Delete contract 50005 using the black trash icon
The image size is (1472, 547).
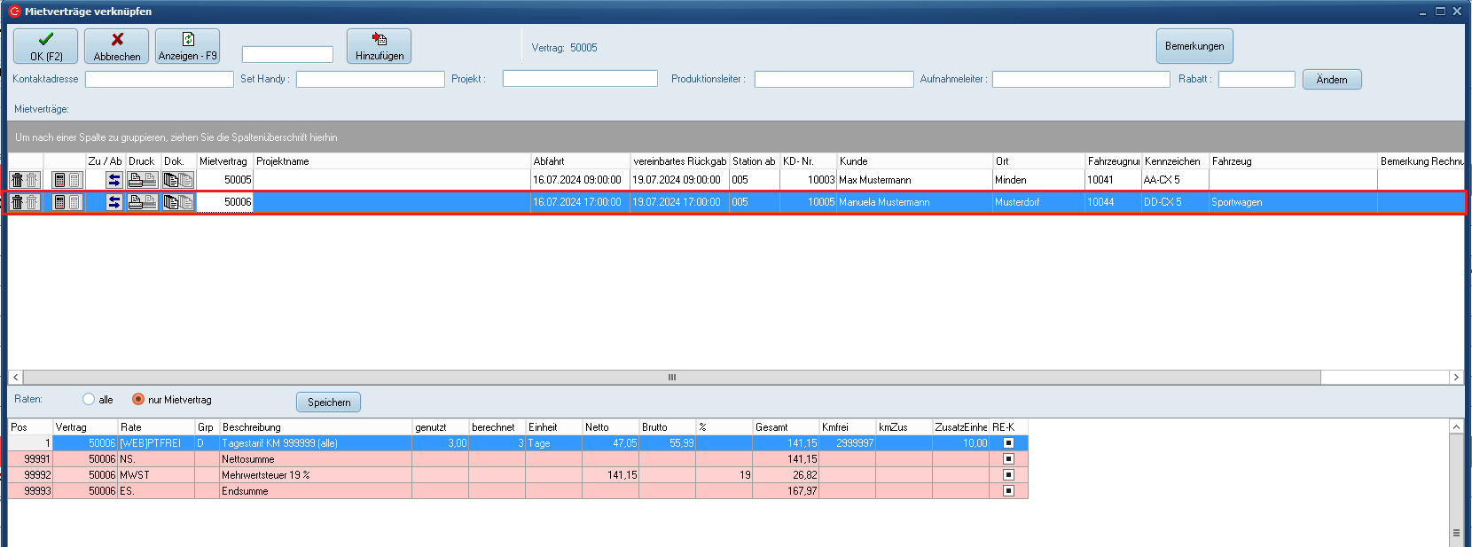(17, 180)
